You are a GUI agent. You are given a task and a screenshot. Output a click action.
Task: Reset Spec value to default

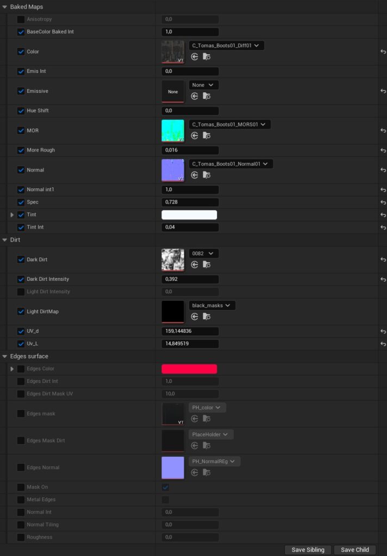point(383,202)
